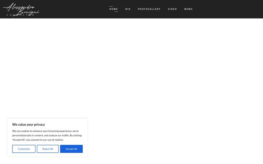Go to the Home menu item
Screen dimensions: 263x164
[114, 9]
